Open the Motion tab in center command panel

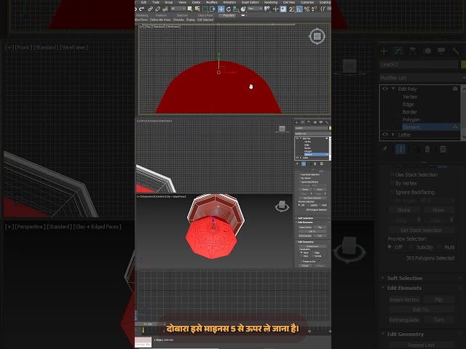pos(315,122)
